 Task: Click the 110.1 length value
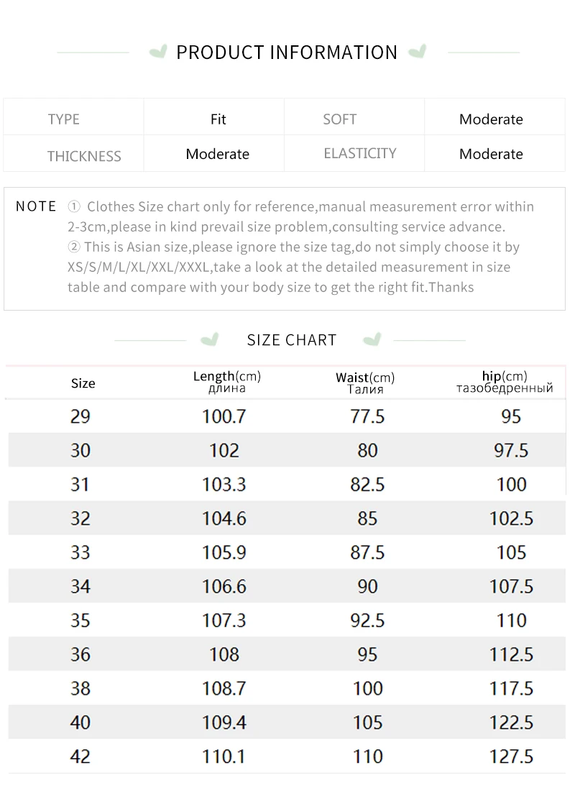click(x=224, y=757)
